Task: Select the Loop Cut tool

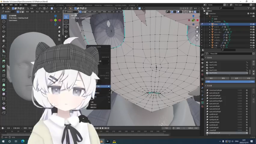Action: pos(4,76)
